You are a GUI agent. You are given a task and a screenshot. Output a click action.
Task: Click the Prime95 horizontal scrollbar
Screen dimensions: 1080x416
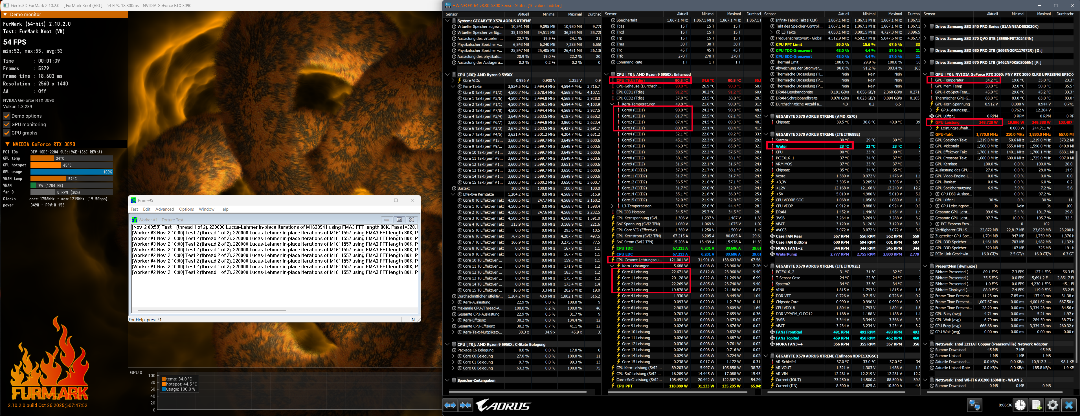(212, 310)
